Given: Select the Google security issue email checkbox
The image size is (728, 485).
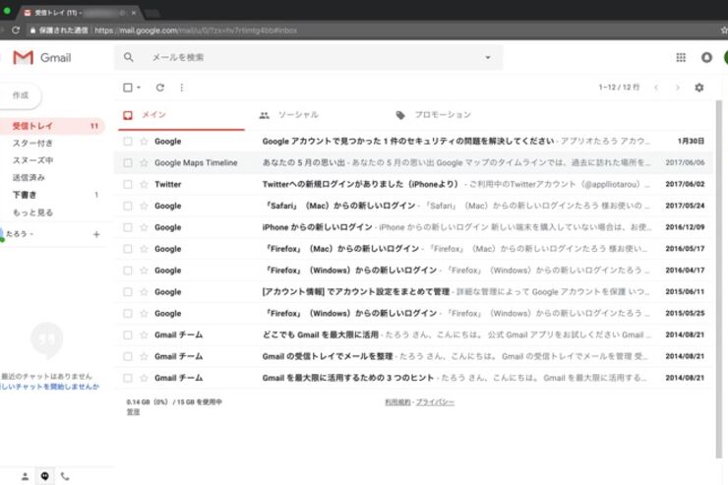Looking at the screenshot, I should 127,141.
